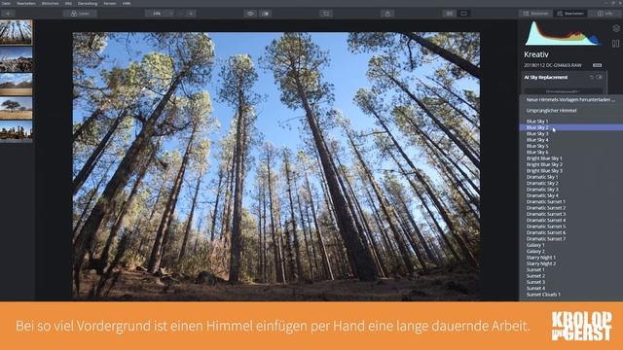The image size is (623, 350).
Task: Select the crop tool icon
Action: (x=326, y=14)
